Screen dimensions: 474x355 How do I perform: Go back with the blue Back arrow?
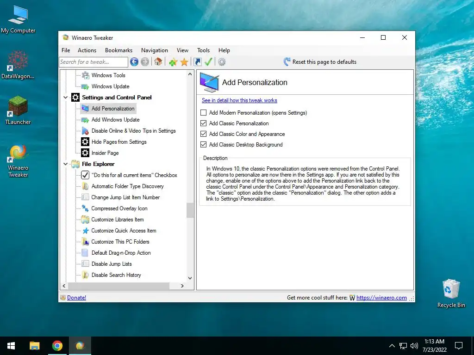134,62
